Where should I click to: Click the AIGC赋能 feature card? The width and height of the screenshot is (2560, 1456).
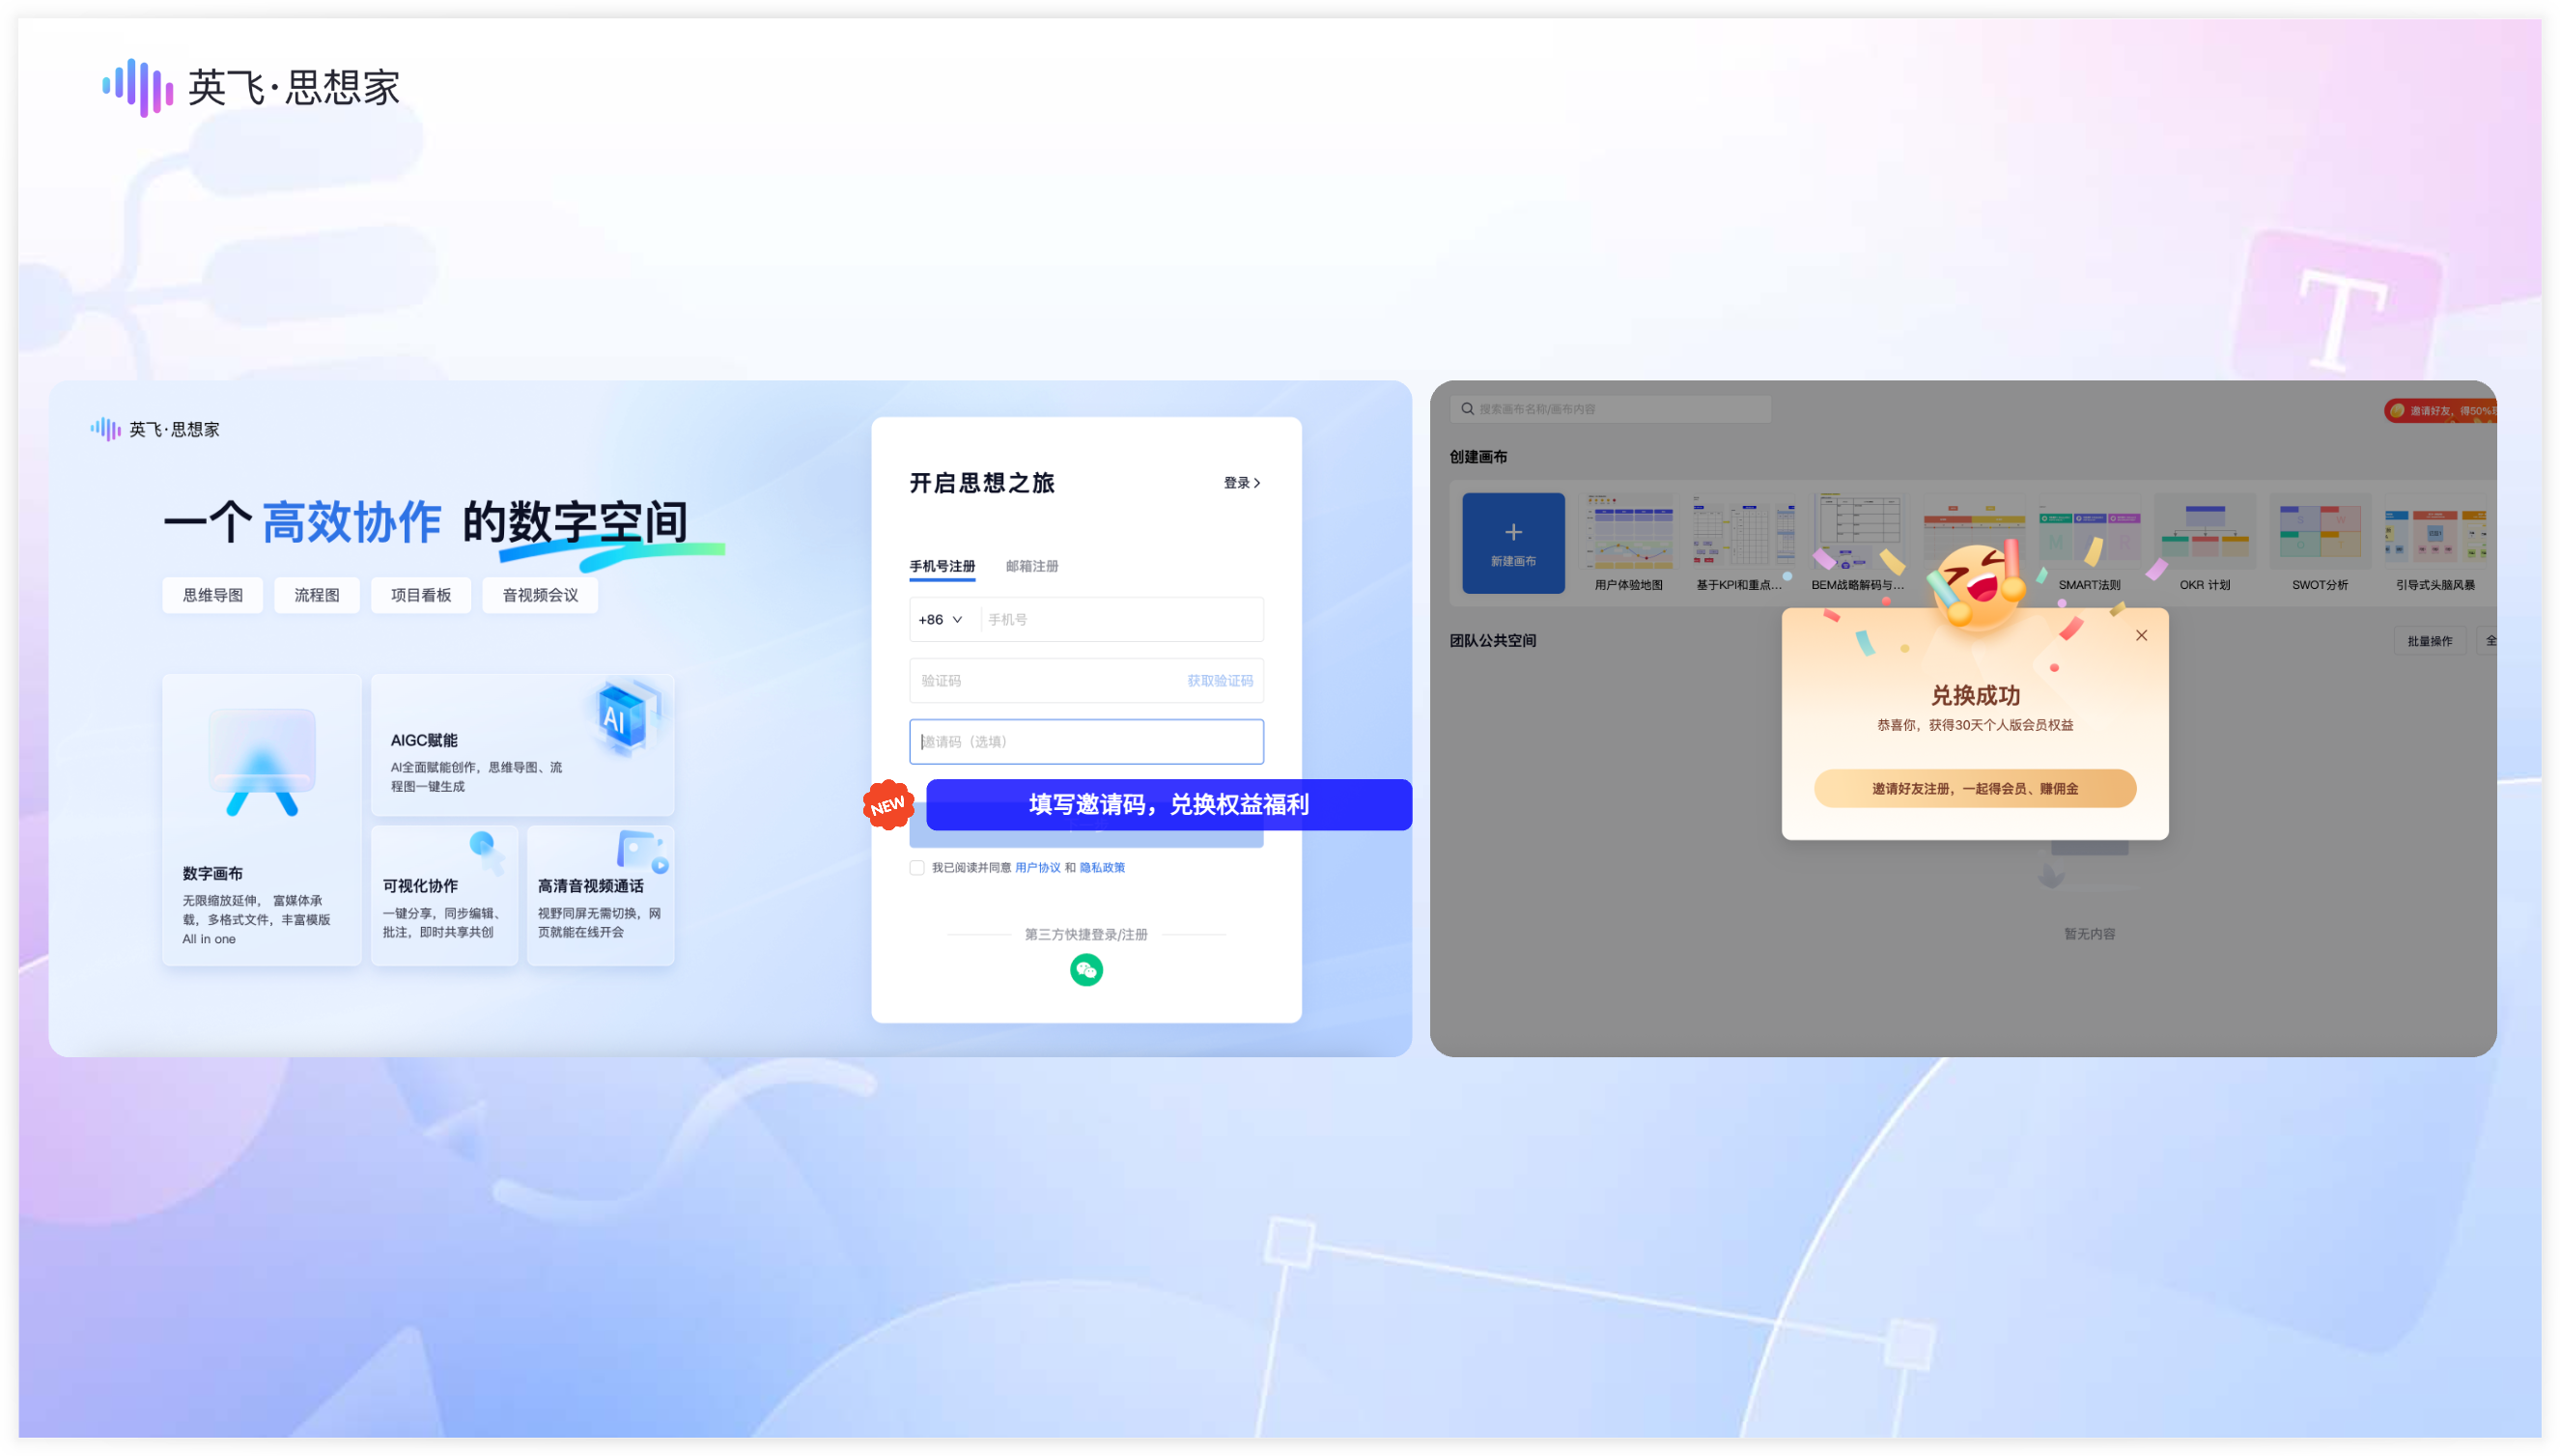(x=522, y=744)
